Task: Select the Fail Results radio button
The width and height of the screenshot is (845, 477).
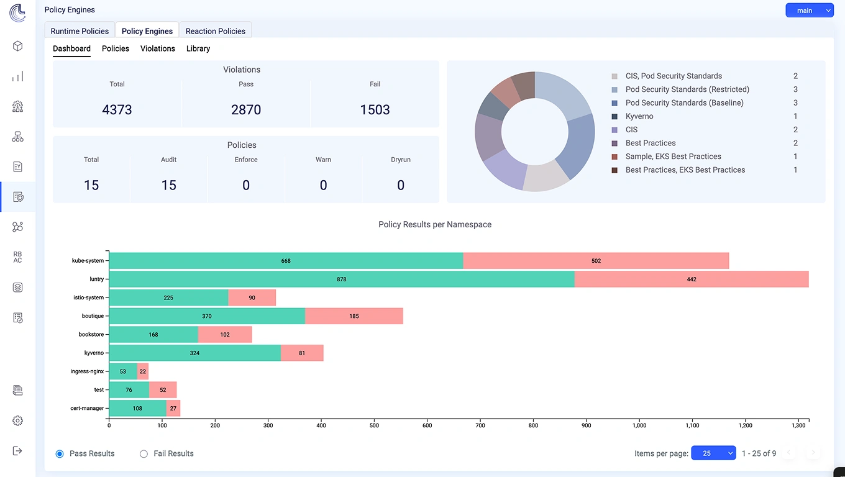Action: click(144, 454)
